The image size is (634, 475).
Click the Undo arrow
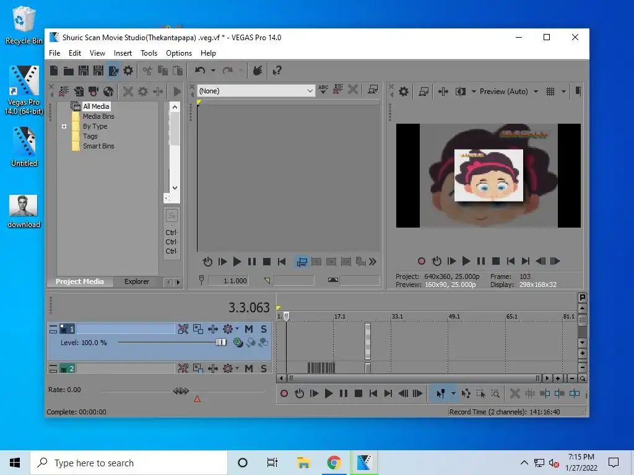click(200, 71)
